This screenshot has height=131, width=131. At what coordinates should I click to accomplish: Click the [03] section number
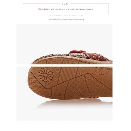pos(65,4)
